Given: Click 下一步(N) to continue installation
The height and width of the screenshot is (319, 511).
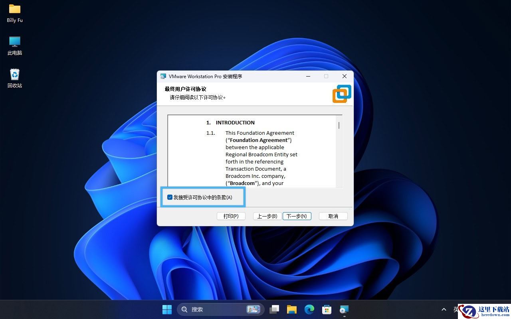Looking at the screenshot, I should click(297, 216).
